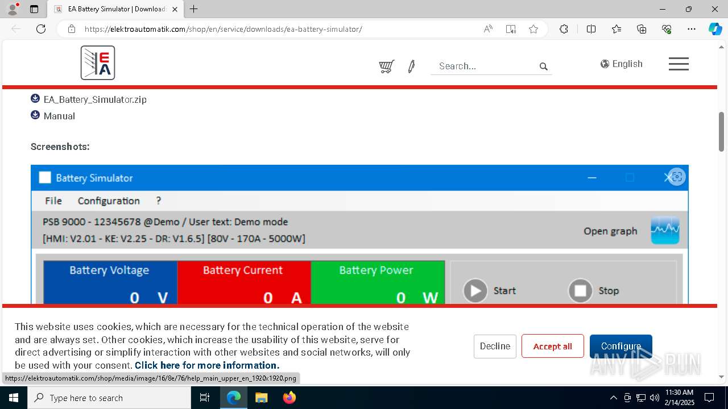
Task: Open the shopping cart icon
Action: click(x=387, y=66)
